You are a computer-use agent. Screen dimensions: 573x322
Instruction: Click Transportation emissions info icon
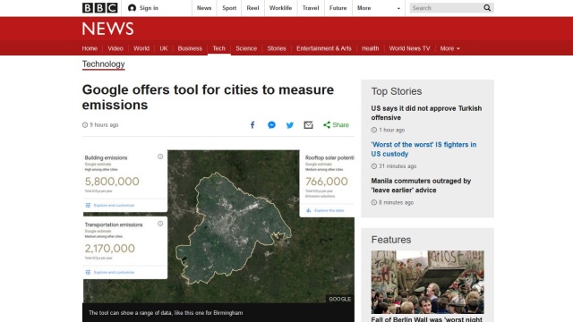tap(160, 224)
